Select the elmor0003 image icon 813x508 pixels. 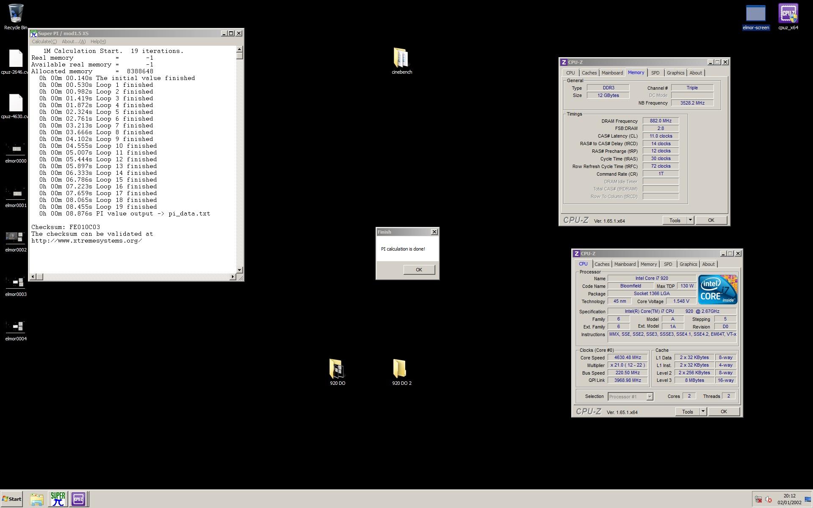16,285
